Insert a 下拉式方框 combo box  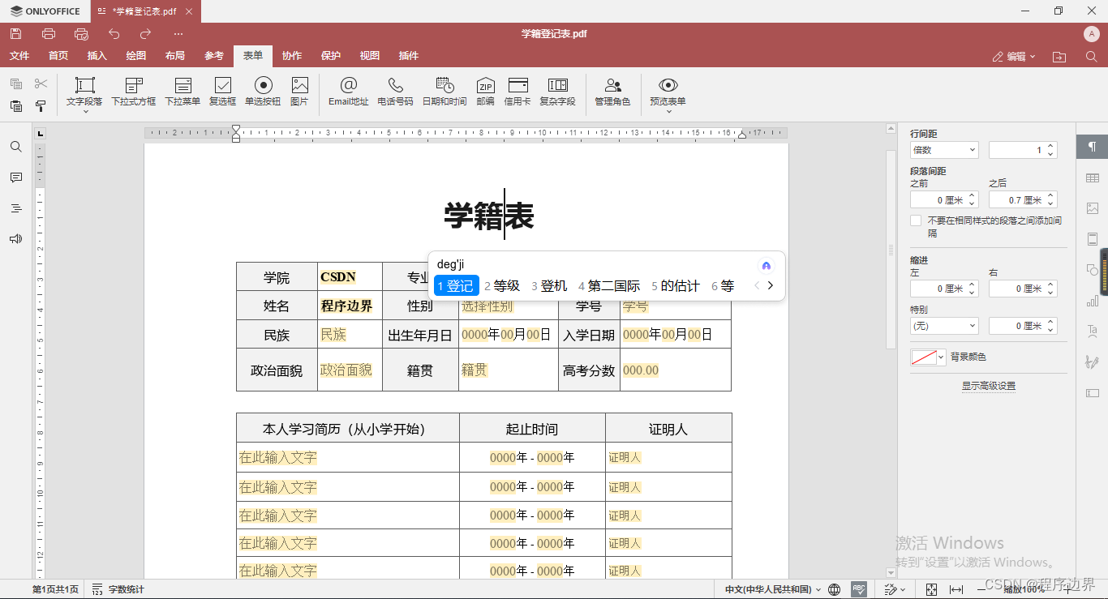[134, 91]
